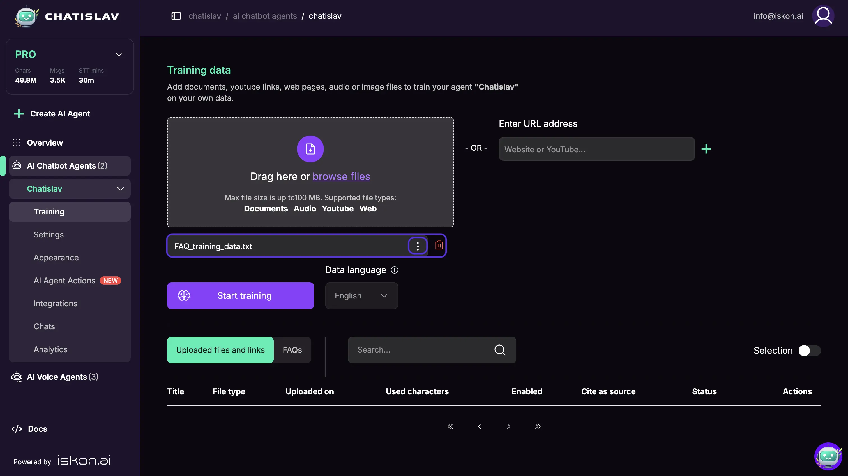848x476 pixels.
Task: Click the Search input field
Action: coord(432,350)
